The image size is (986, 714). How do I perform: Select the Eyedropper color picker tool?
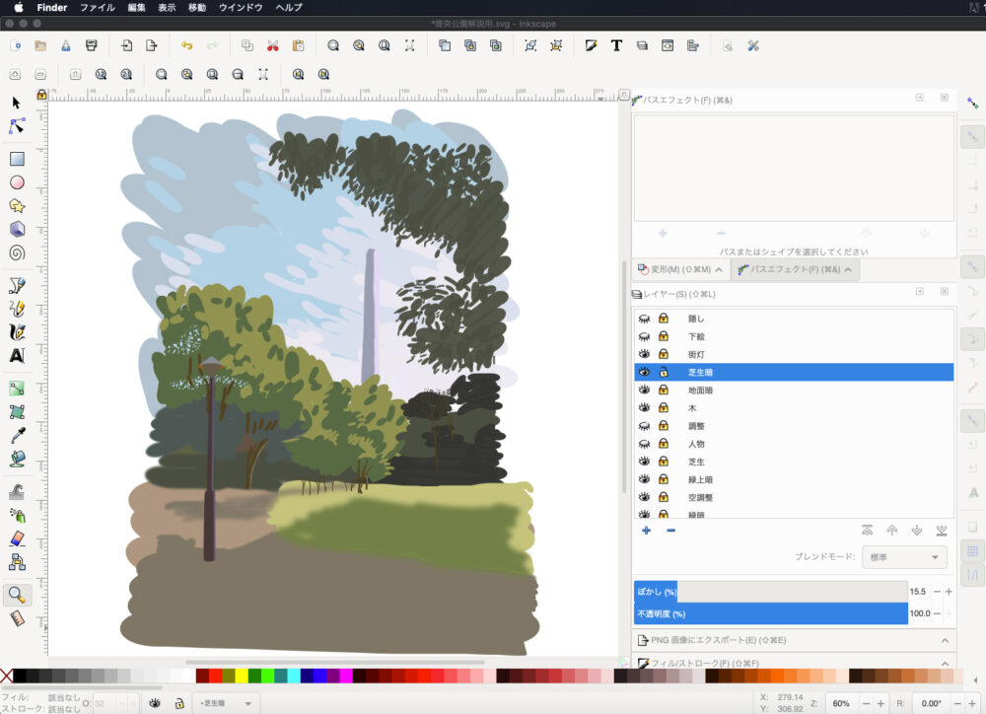click(17, 435)
